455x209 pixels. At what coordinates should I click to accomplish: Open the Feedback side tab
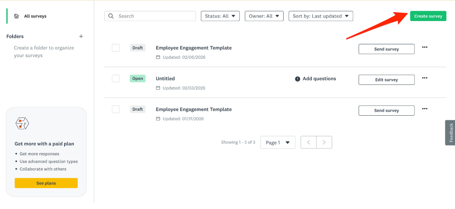click(450, 133)
